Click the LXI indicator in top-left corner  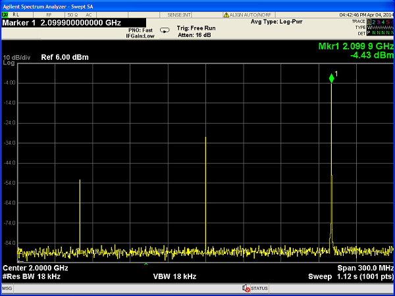5,14
